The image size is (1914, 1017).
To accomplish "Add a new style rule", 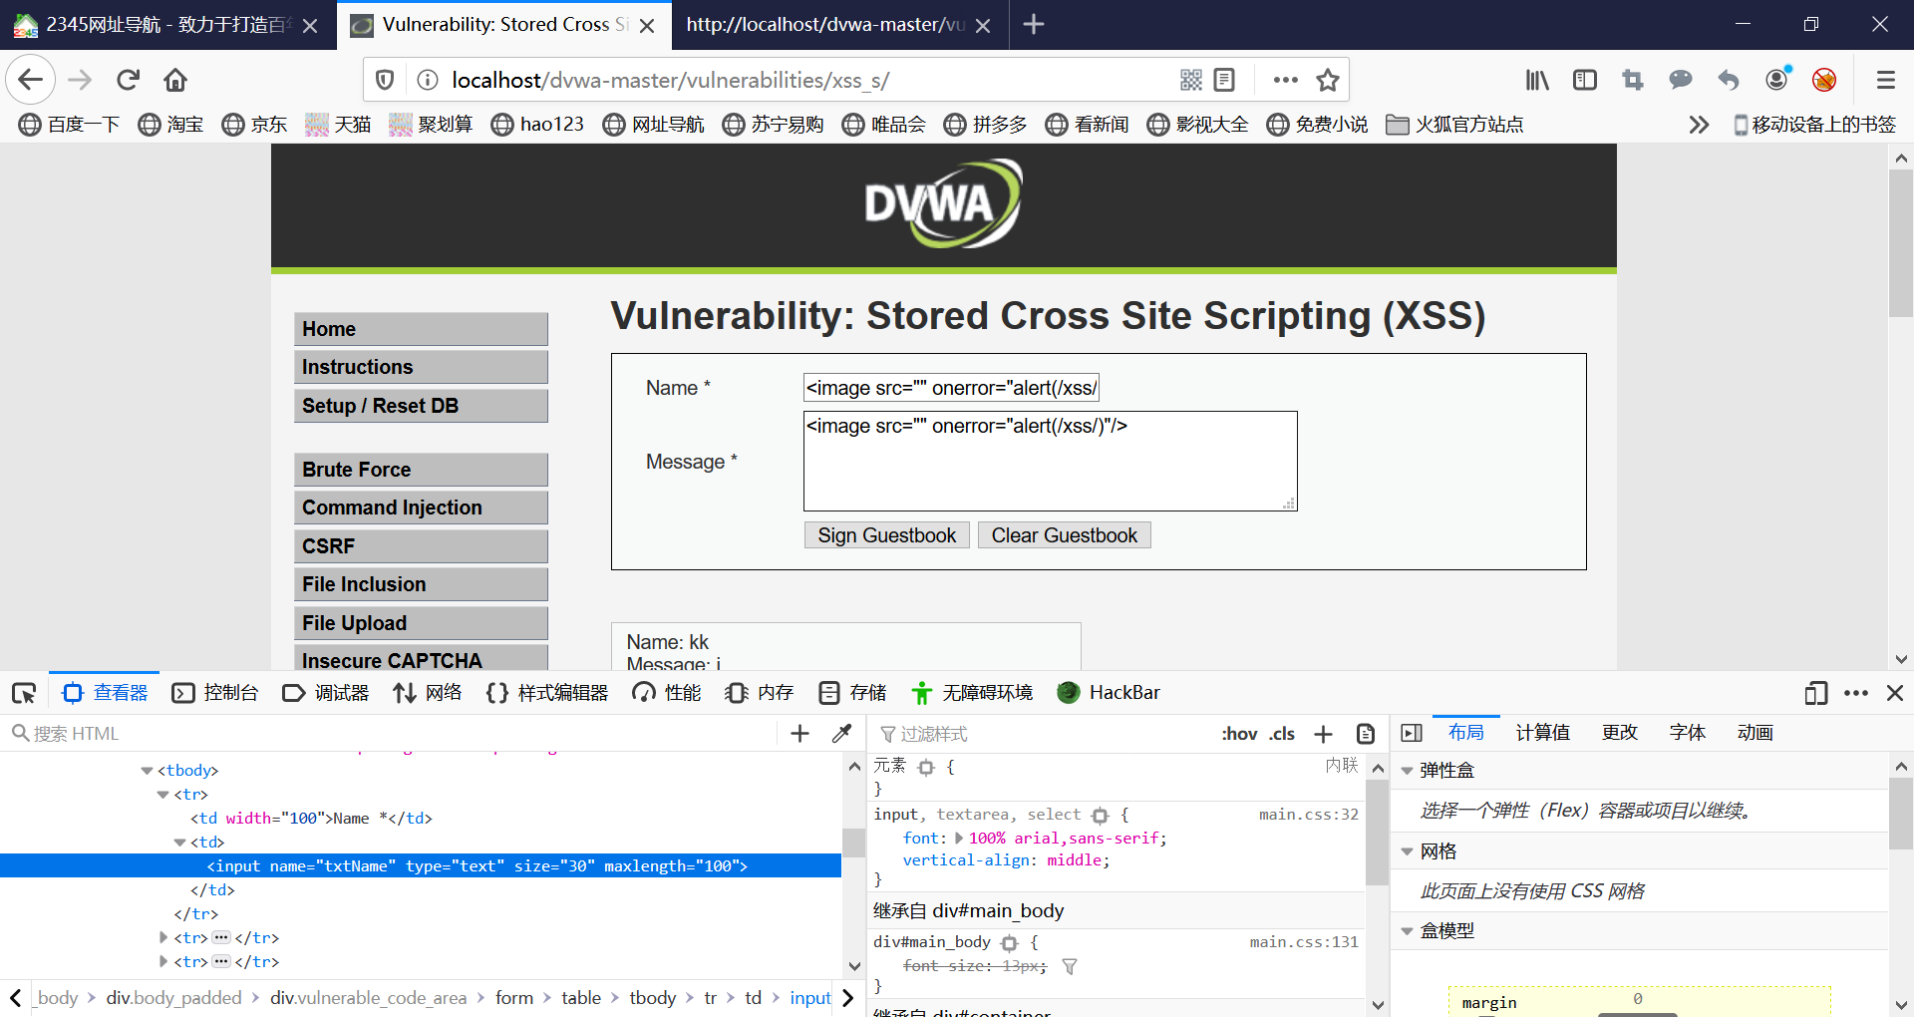I will [1323, 734].
